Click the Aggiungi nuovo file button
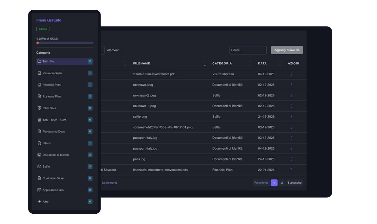The height and width of the screenshot is (224, 377). point(287,50)
